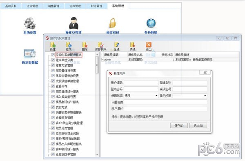The image size is (245, 161).
Task: Uncheck the 查看库存 checkbox
Action: pyautogui.click(x=53, y=86)
